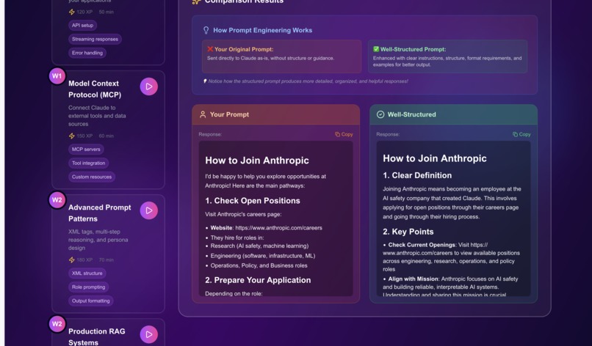Screen dimensions: 592x346
Task: Open Production RAG Systems title
Action: [97, 336]
